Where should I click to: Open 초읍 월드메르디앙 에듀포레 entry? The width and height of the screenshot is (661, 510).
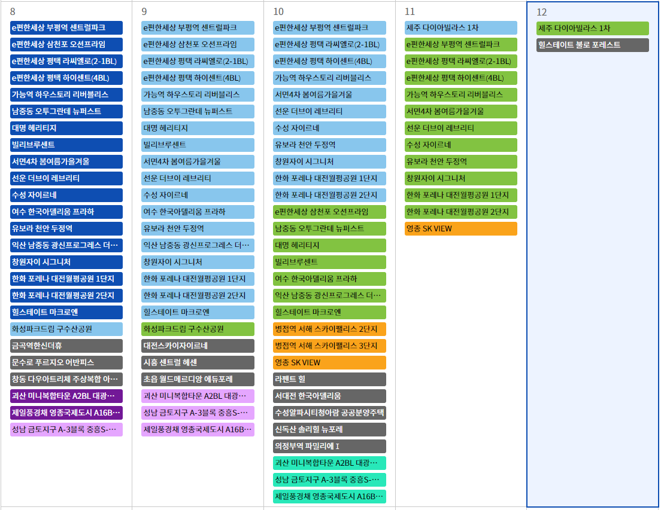point(198,379)
